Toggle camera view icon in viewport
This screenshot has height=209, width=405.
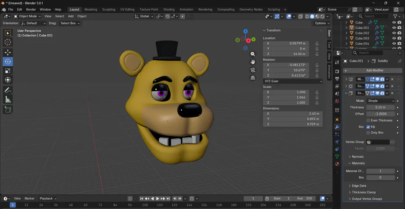pyautogui.click(x=252, y=70)
